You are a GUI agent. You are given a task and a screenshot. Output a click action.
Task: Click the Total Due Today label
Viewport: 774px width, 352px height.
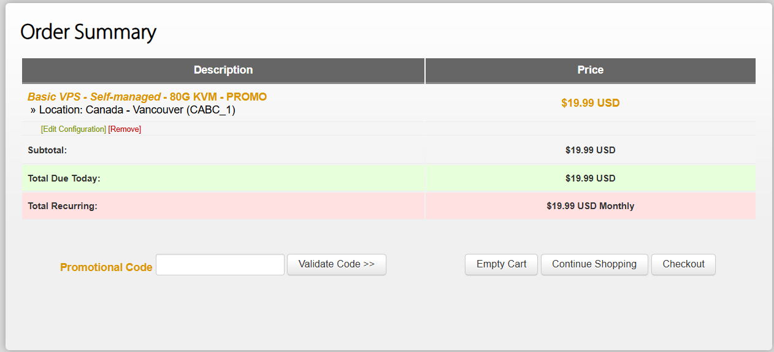pos(64,178)
